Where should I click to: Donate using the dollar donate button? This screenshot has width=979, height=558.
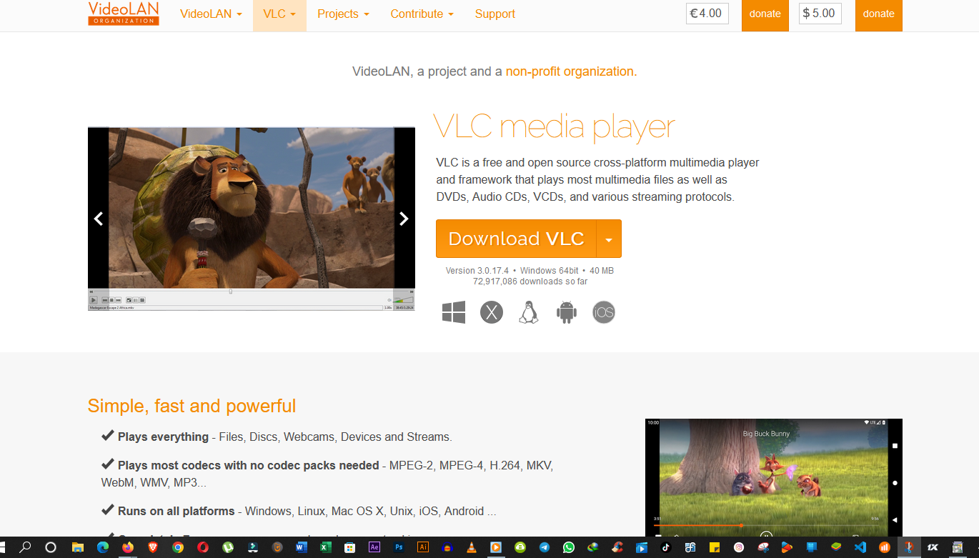coord(878,15)
